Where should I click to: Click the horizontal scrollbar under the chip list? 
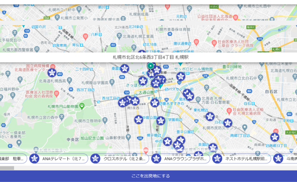7,168
